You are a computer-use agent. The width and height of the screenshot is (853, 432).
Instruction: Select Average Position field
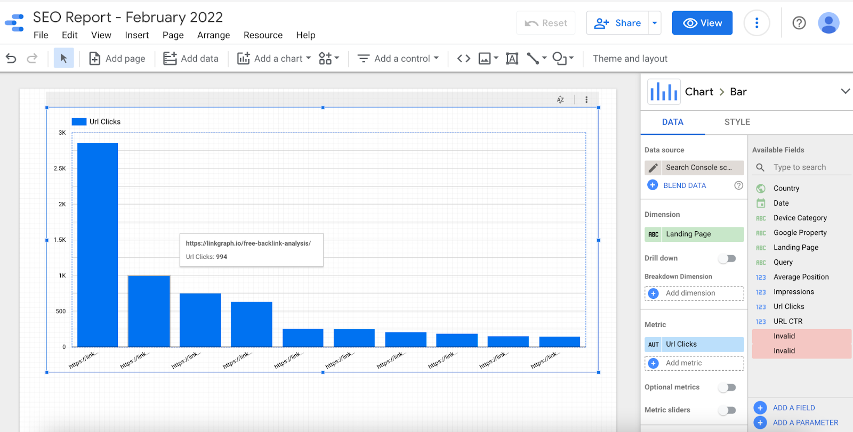click(801, 277)
